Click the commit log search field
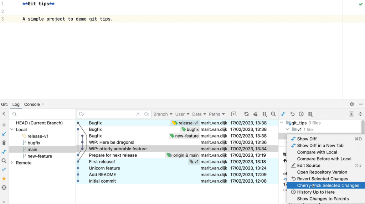Image resolution: width=365 pixels, height=204 pixels. 114,114
